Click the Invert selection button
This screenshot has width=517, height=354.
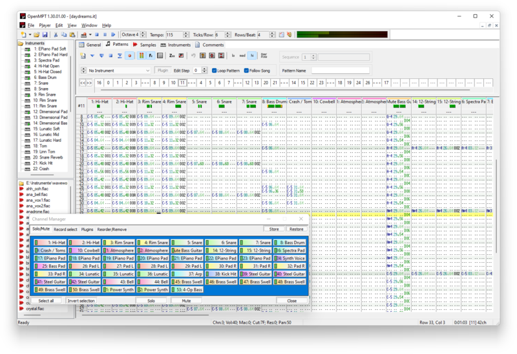pos(81,301)
